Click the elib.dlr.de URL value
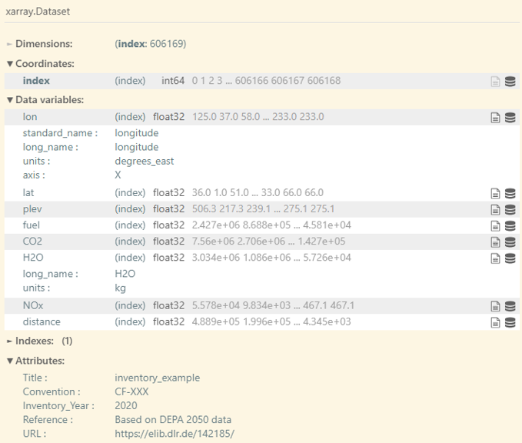This screenshot has height=443, width=522. tap(175, 434)
